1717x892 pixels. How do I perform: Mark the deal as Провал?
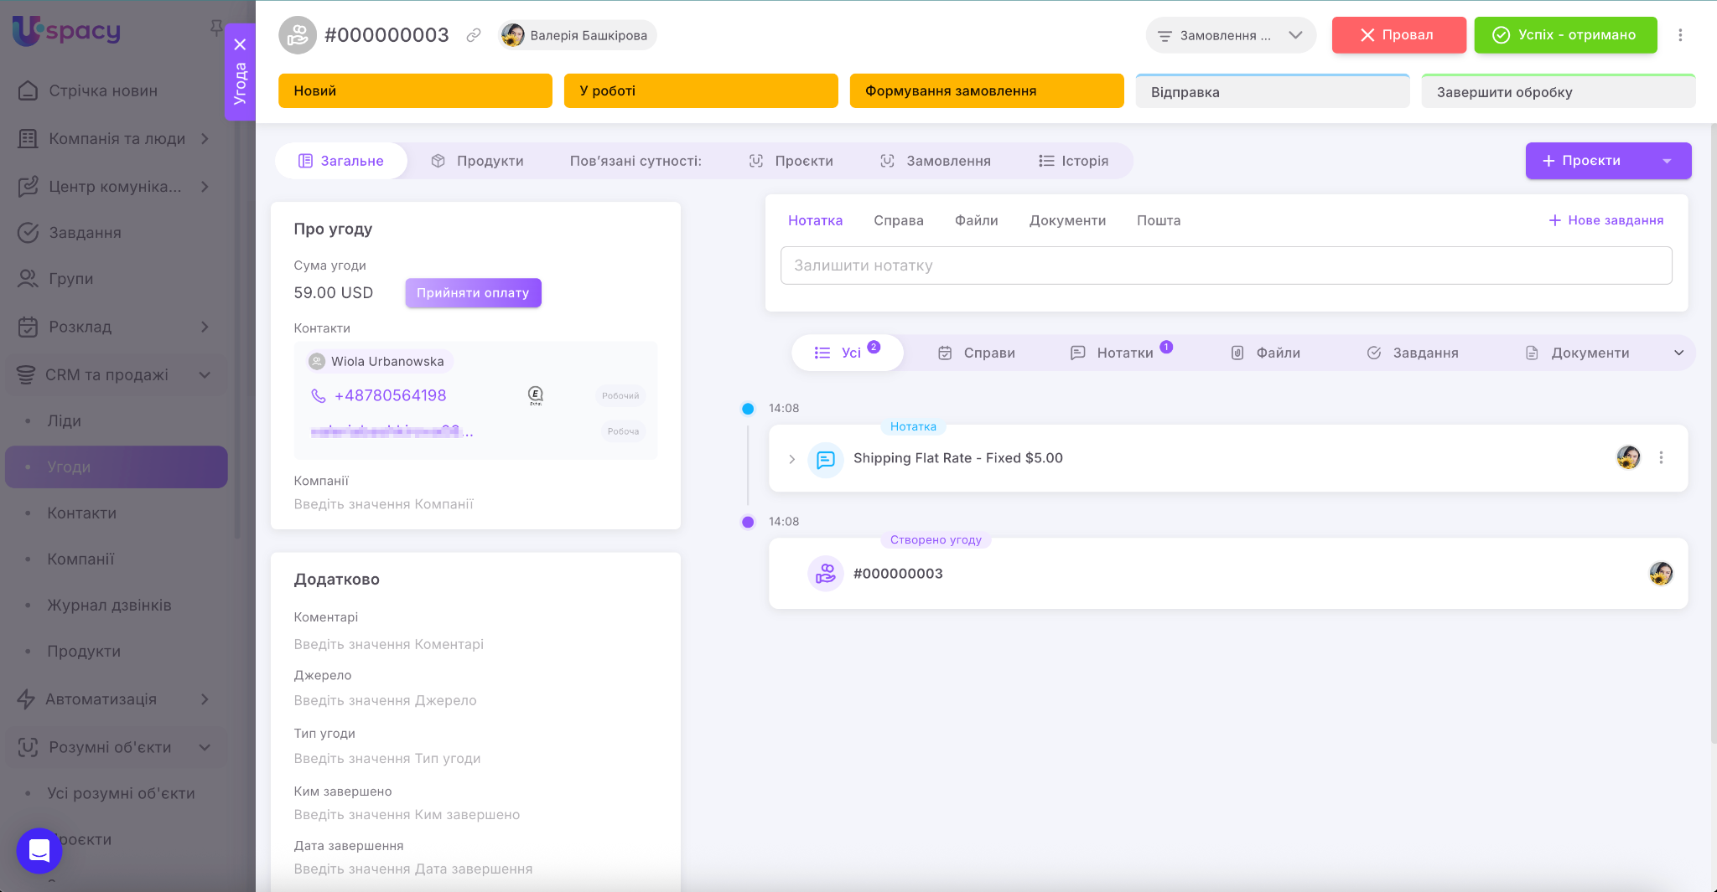[x=1398, y=35]
